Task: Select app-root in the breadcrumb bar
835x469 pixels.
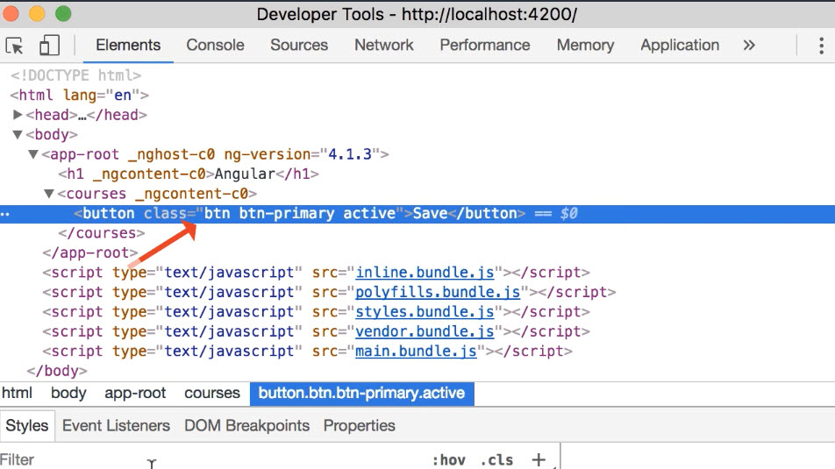Action: coord(135,394)
